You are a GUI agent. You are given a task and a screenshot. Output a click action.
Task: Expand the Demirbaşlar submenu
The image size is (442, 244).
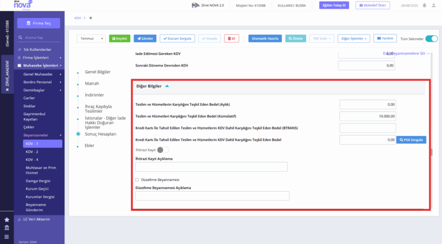click(60, 90)
